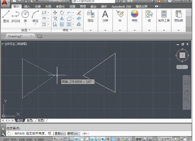
Task: Open the Group (组) panel icon
Action: coord(149,14)
